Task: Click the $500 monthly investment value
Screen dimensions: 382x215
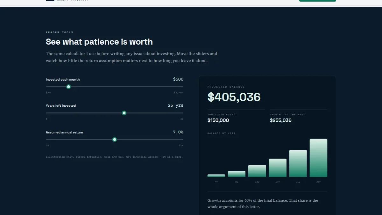Action: (x=178, y=79)
